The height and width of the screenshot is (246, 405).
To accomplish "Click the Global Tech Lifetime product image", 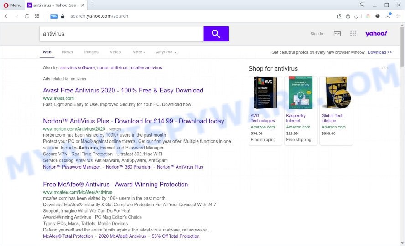I will coord(336,92).
